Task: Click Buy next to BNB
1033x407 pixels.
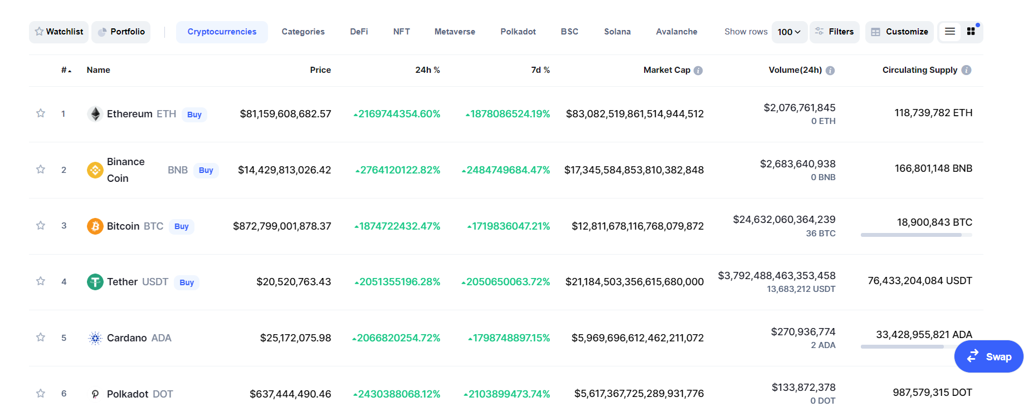Action: point(206,170)
